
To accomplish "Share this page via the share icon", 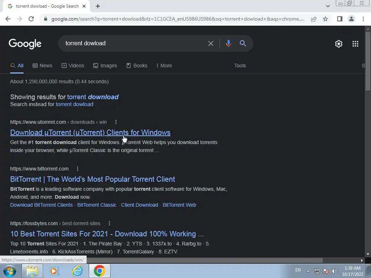I will point(314,19).
